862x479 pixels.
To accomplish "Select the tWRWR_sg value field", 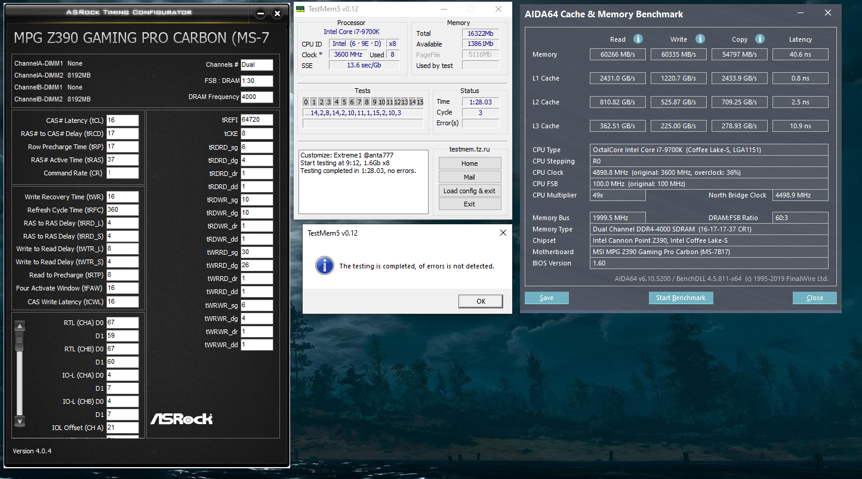I will coord(257,305).
